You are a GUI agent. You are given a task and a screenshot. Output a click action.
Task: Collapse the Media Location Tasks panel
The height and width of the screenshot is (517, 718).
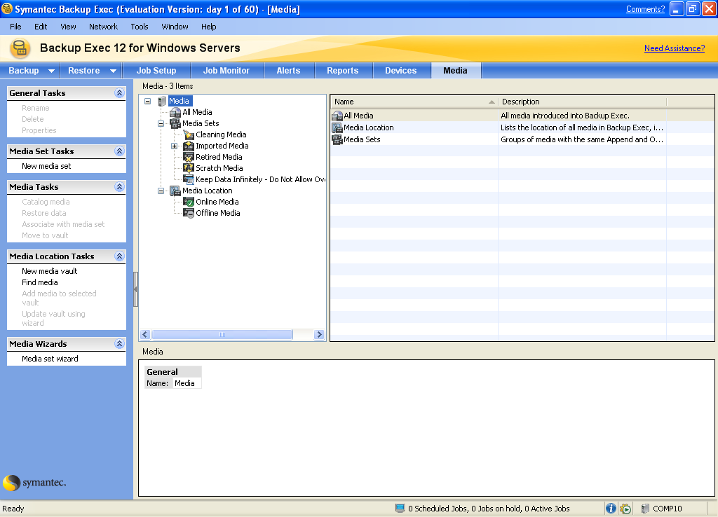tap(119, 256)
